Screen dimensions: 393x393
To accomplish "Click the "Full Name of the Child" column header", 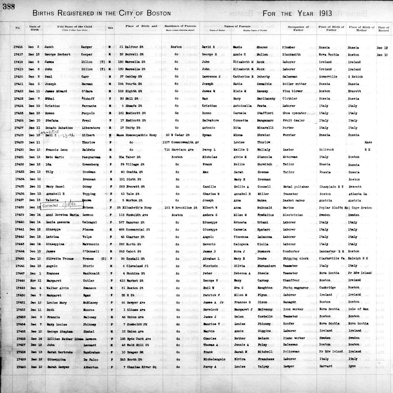I will pos(74,28).
